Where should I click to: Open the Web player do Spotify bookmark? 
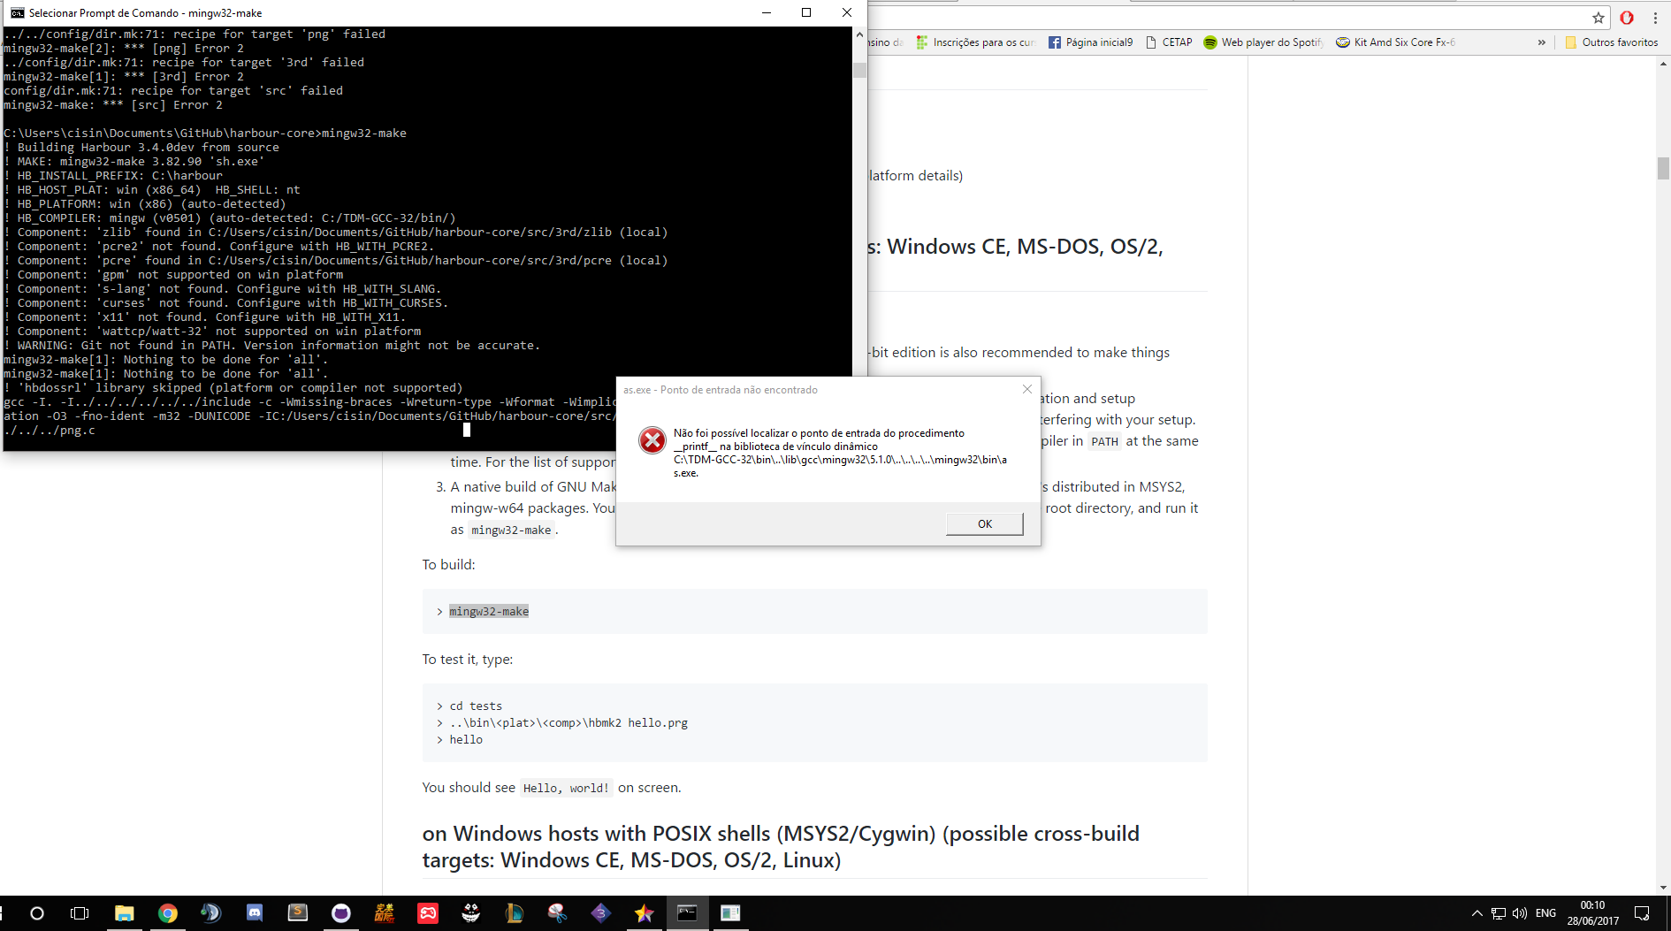pos(1263,42)
